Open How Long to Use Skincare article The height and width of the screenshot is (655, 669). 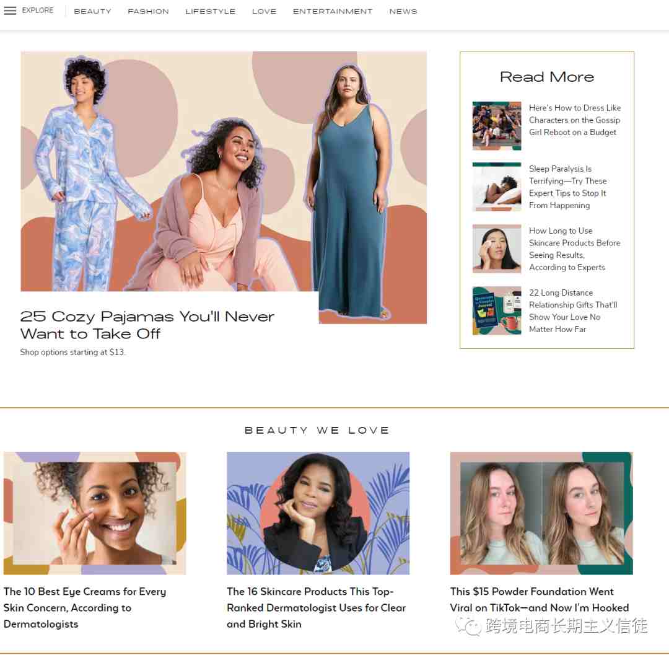click(x=574, y=248)
